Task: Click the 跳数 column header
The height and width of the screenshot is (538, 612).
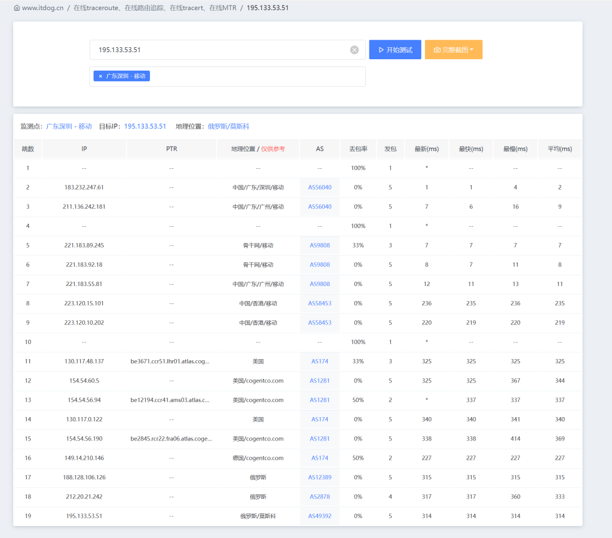Action: point(27,149)
